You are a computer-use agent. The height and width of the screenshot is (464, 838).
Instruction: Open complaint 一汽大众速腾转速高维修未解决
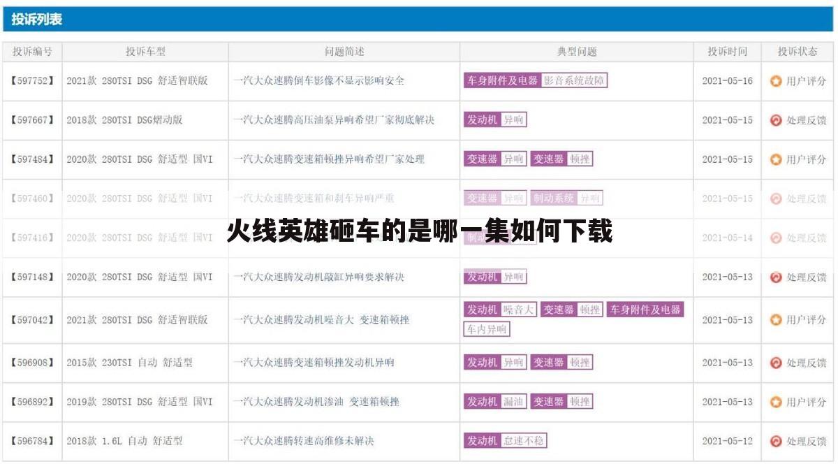pyautogui.click(x=304, y=442)
